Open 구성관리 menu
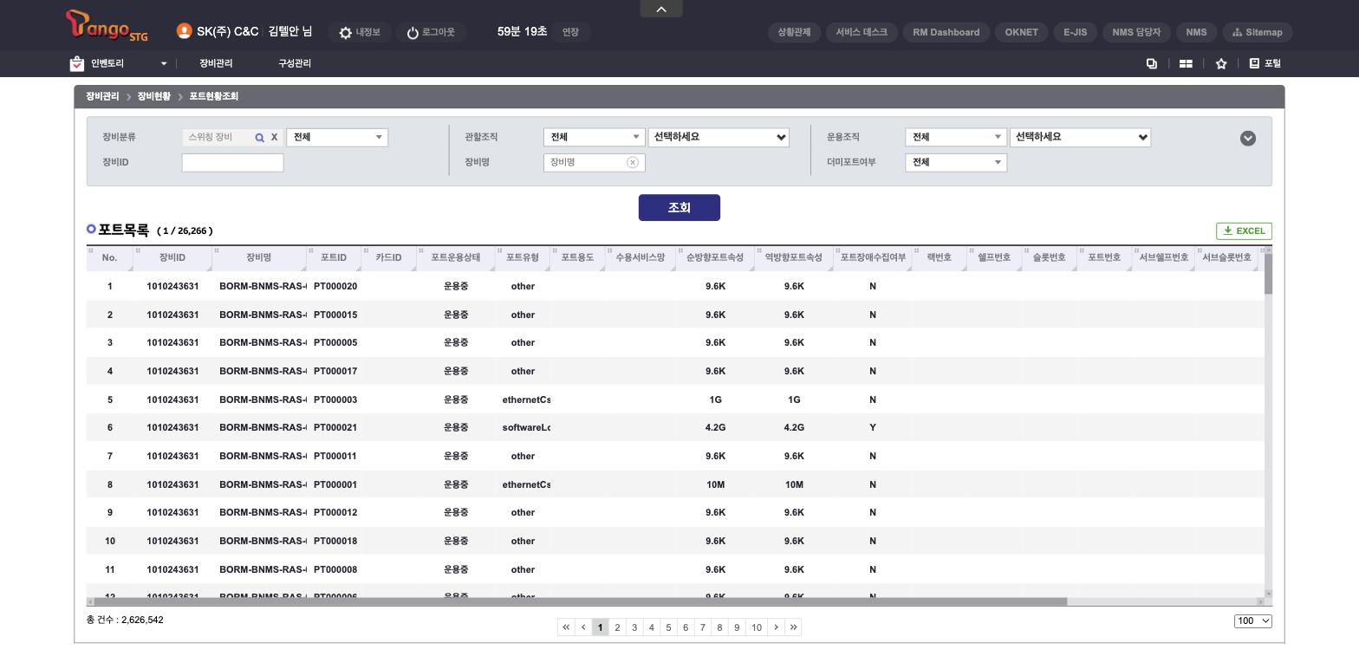Viewport: 1359px width, 669px height. 295,63
